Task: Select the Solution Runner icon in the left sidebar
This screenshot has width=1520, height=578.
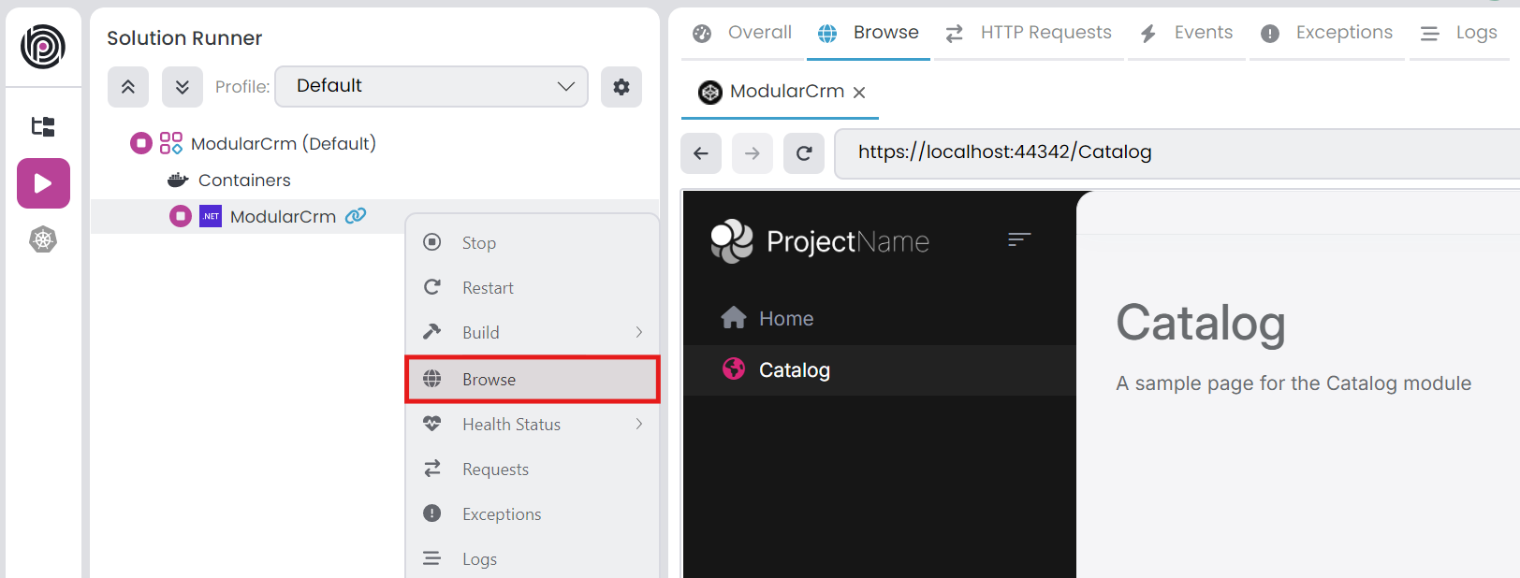Action: tap(43, 183)
